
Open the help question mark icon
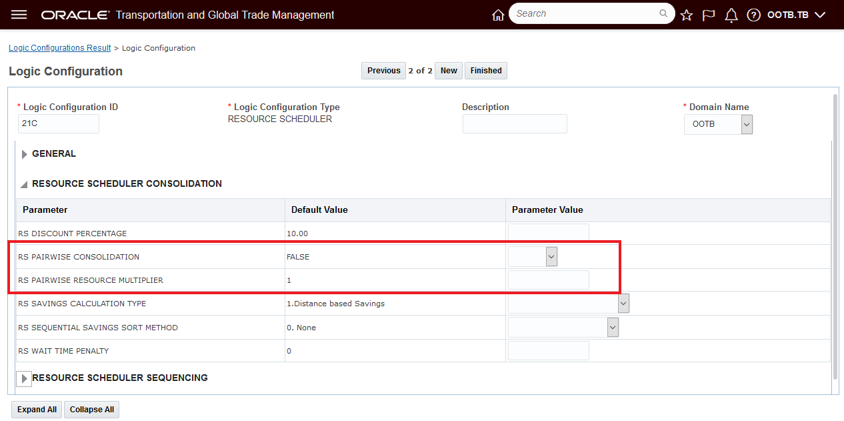[753, 15]
